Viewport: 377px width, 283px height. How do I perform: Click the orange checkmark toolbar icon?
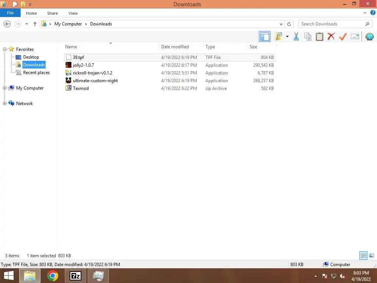point(343,36)
